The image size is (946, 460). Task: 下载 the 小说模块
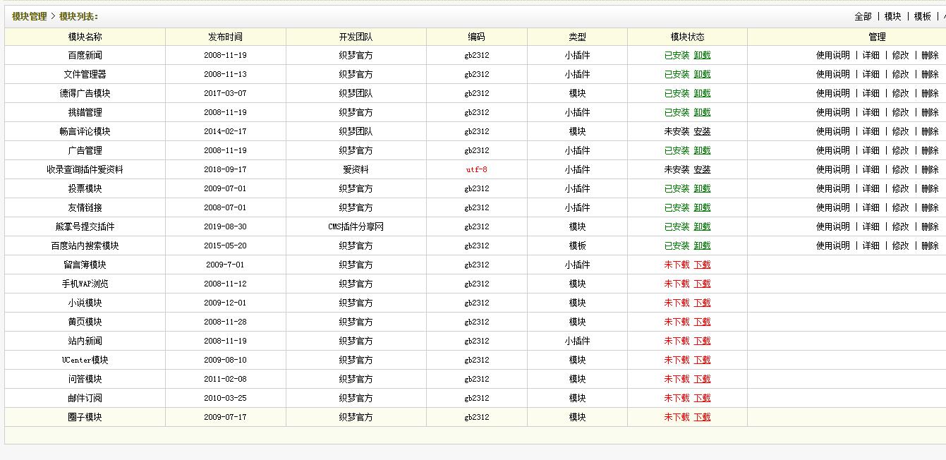click(x=701, y=303)
